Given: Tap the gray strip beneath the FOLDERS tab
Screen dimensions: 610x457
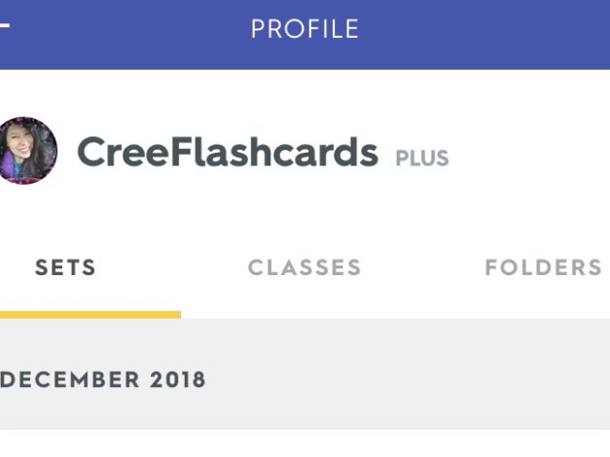Looking at the screenshot, I should pyautogui.click(x=543, y=331).
